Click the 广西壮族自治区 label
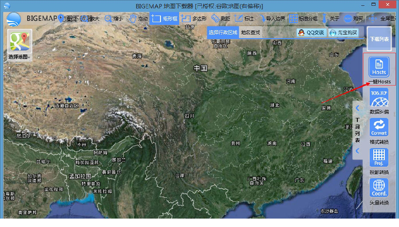Viewport: 399px width, 227px height. click(257, 181)
